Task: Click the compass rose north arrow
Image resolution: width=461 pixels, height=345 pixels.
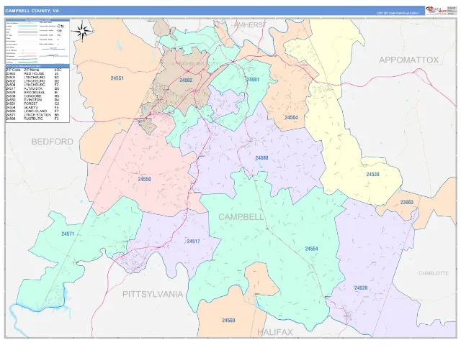Action: click(82, 31)
